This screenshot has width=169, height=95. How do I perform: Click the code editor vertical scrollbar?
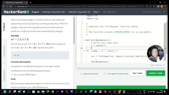pyautogui.click(x=165, y=42)
